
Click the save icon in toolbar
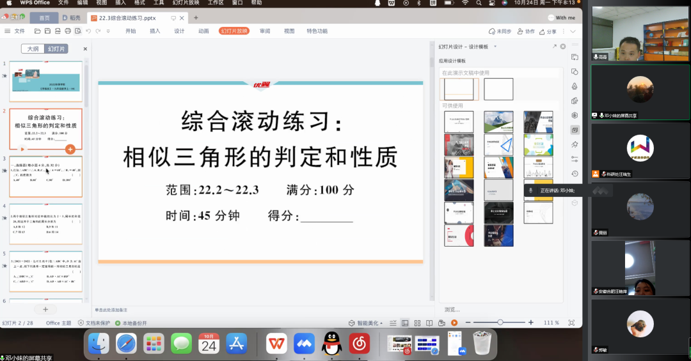(x=47, y=31)
